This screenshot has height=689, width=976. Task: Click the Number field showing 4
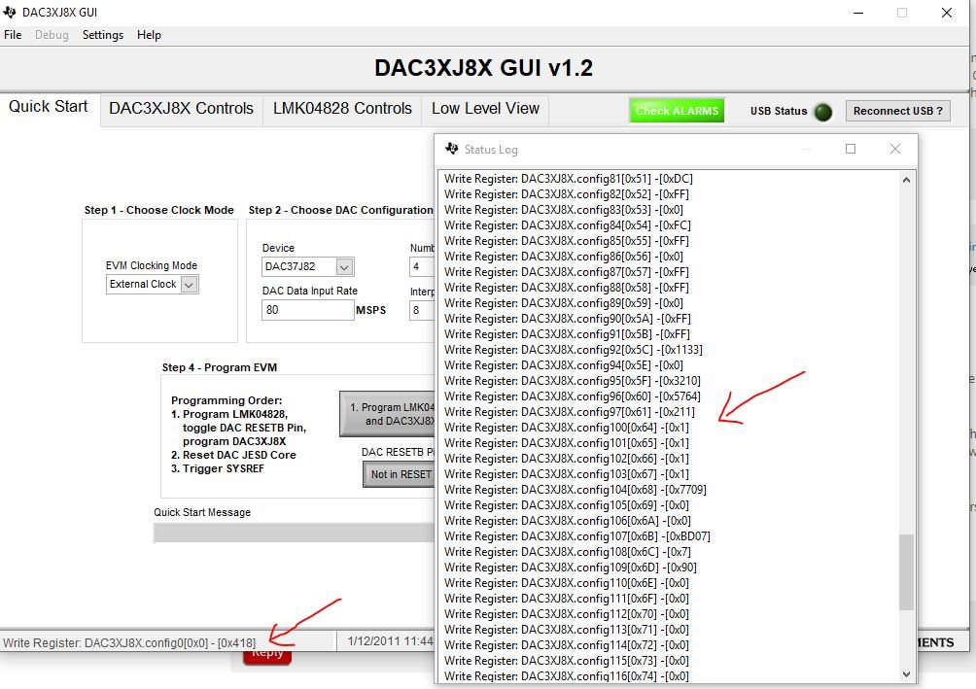click(x=421, y=267)
